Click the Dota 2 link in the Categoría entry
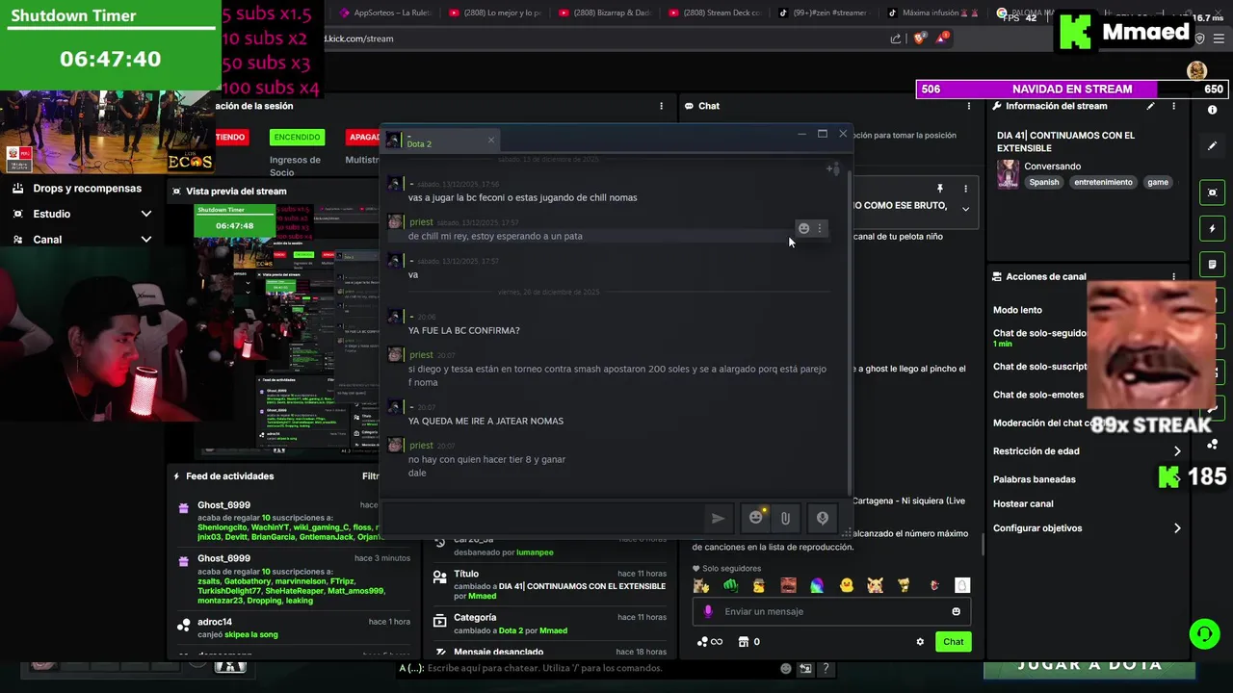The image size is (1233, 693). [512, 630]
